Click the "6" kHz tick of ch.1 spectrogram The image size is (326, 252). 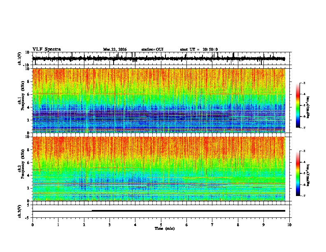pyautogui.click(x=29, y=94)
